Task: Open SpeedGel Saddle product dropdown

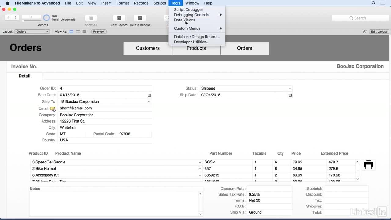Action: click(x=200, y=162)
